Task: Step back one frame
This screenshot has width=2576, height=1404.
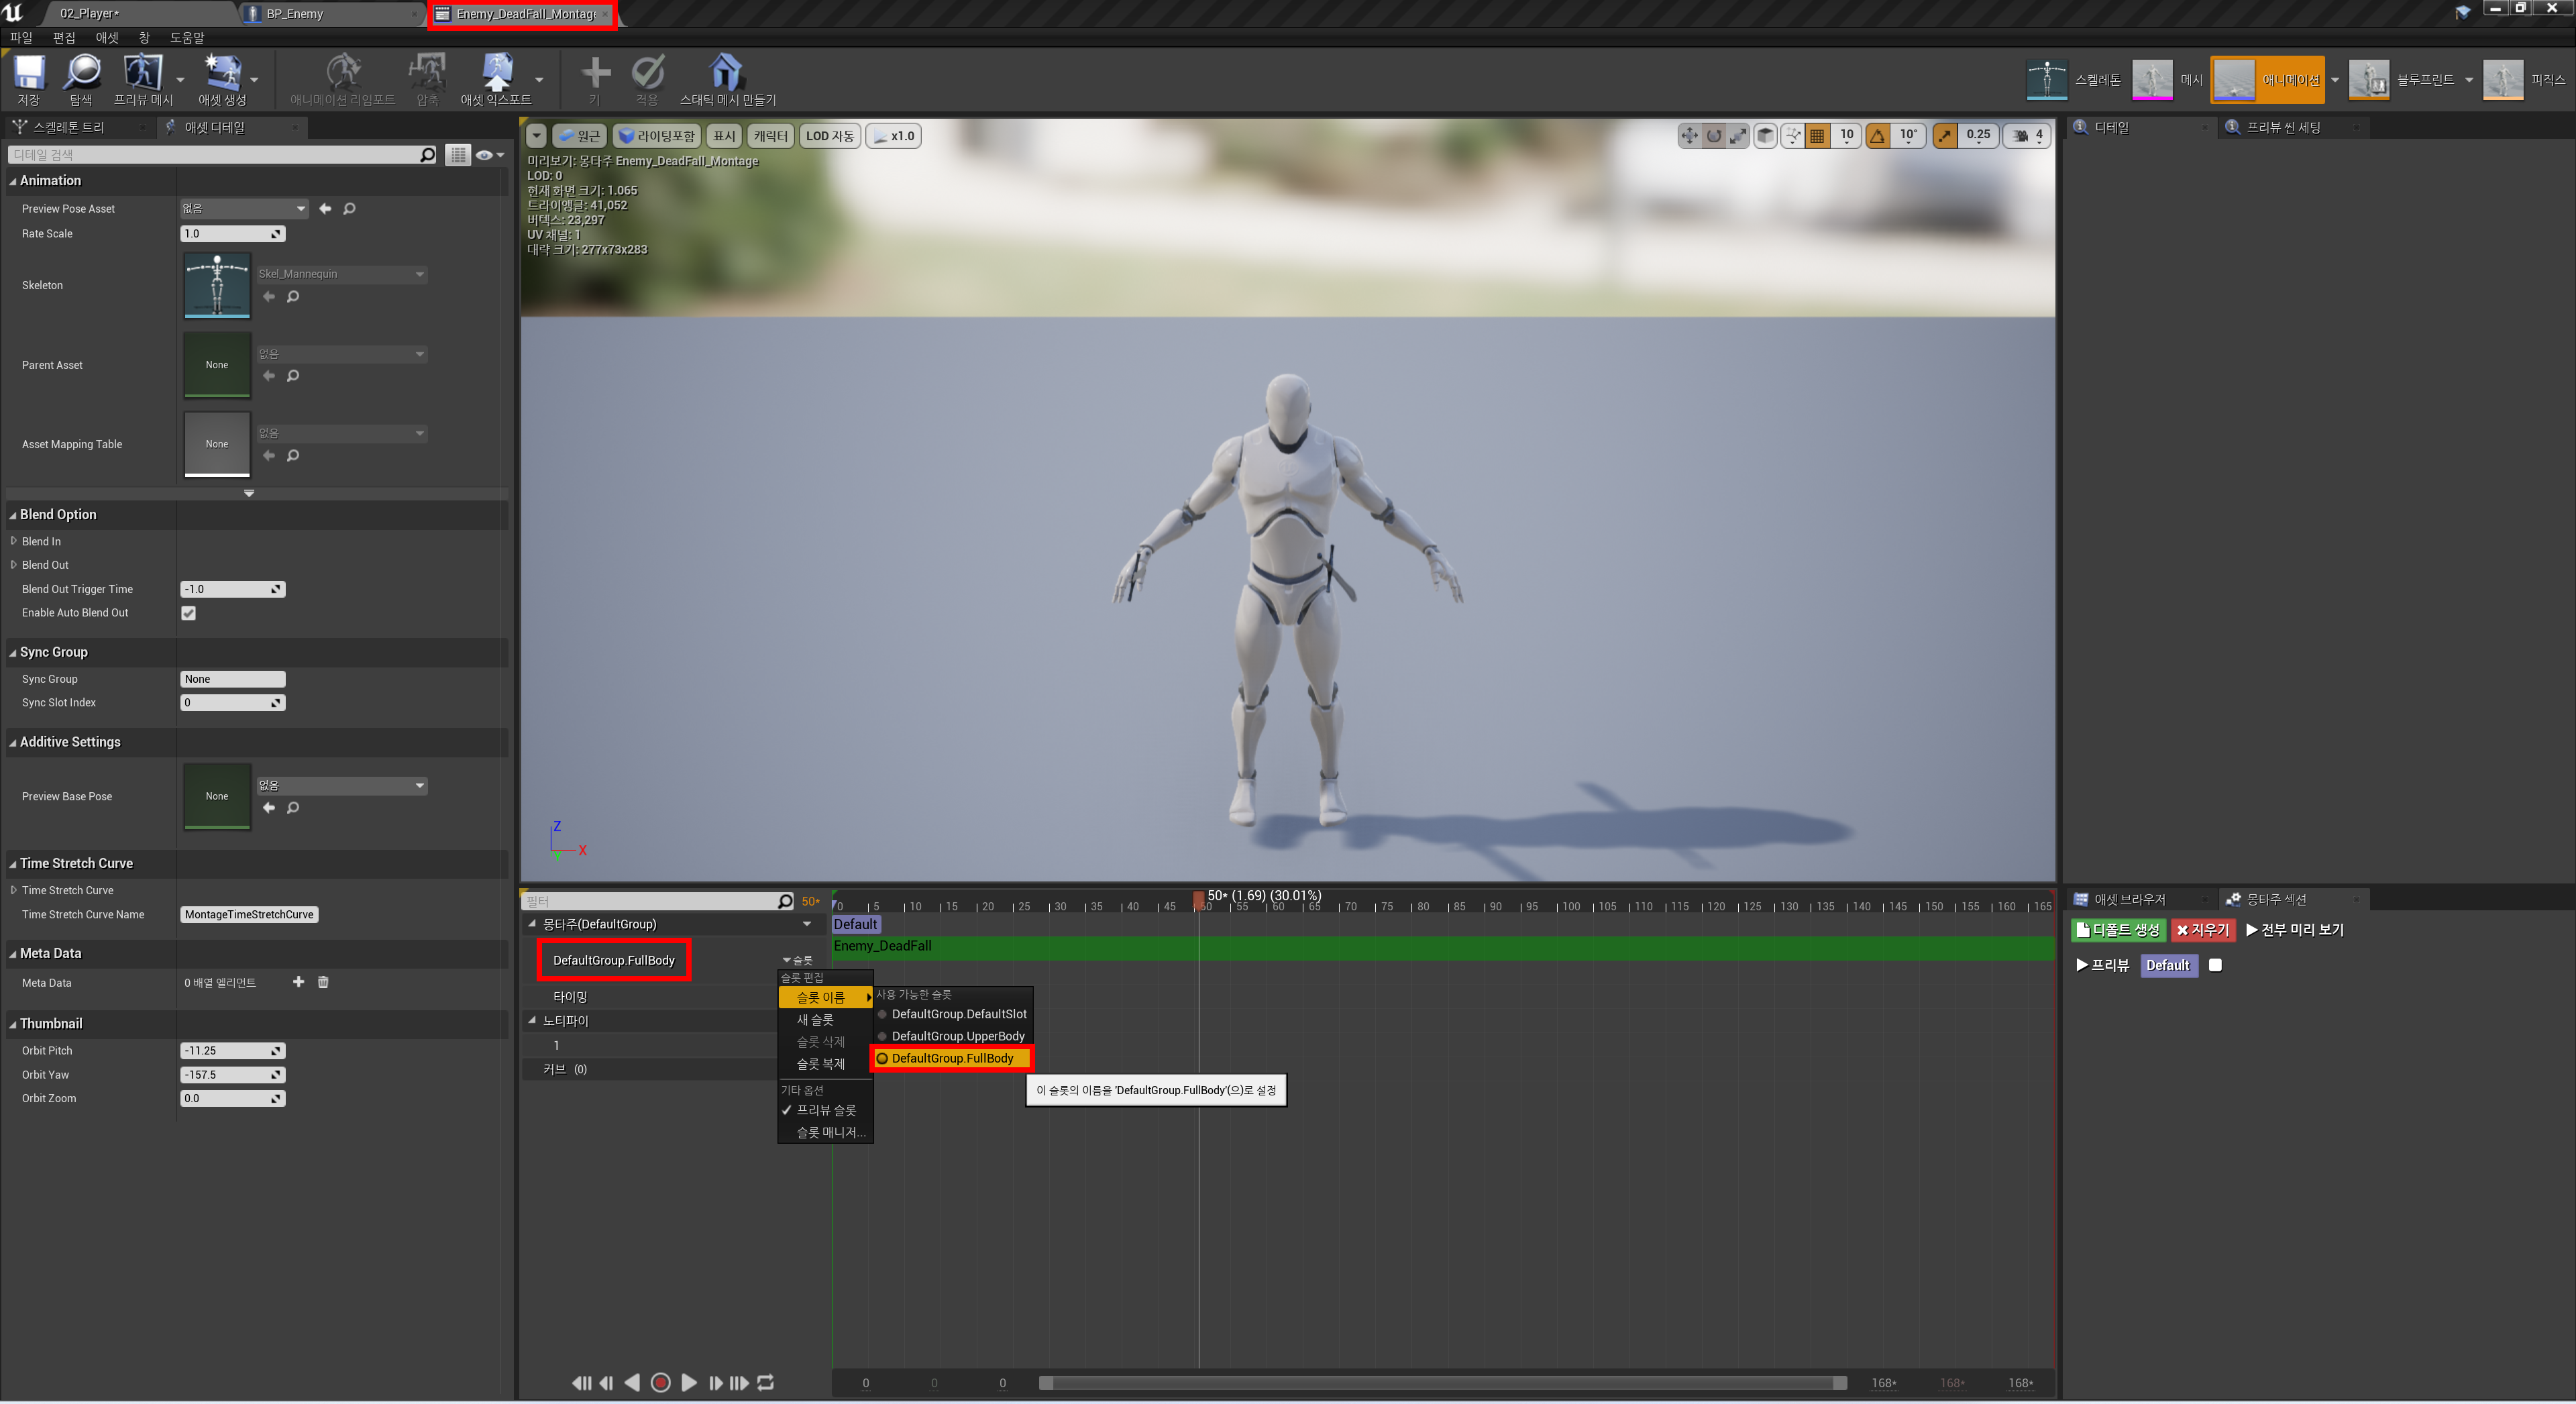Action: pyautogui.click(x=606, y=1382)
